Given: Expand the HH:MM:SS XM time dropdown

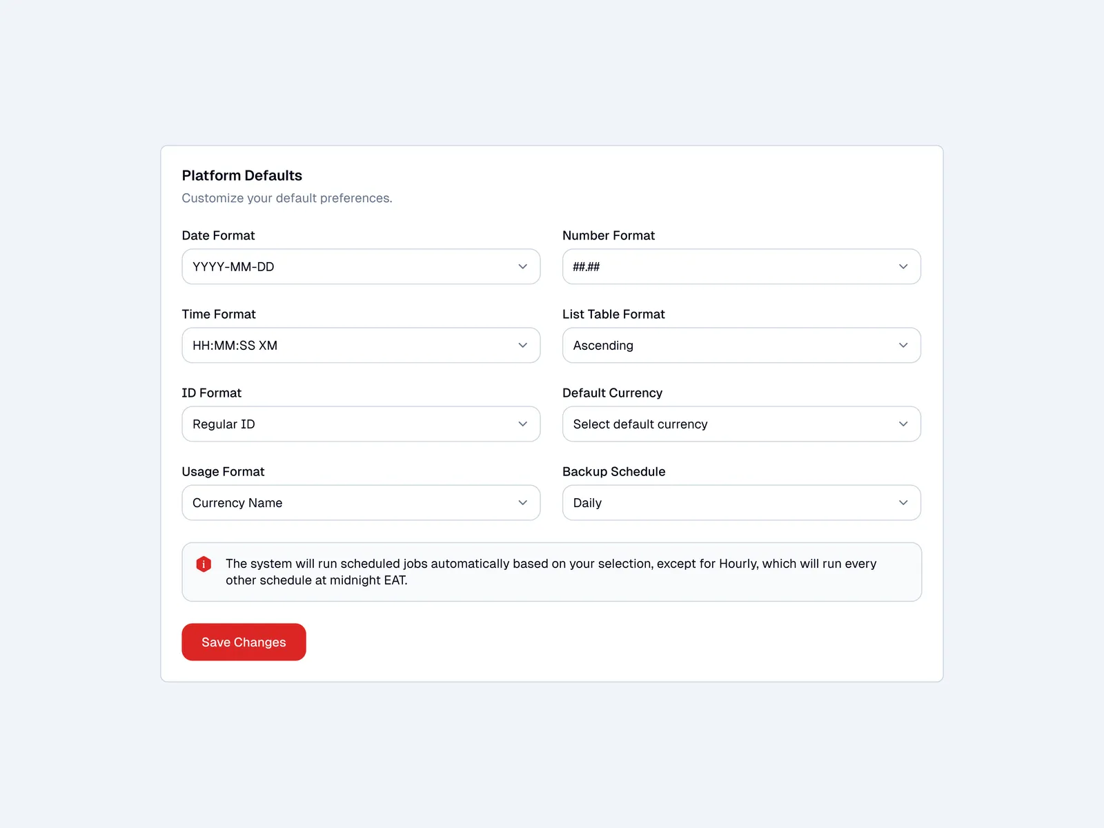Looking at the screenshot, I should 345,345.
